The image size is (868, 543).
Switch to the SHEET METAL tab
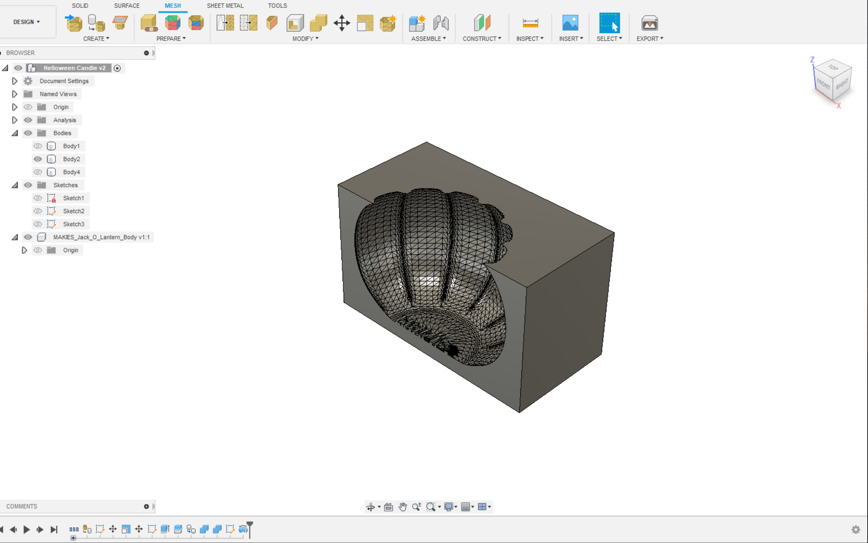[x=225, y=6]
